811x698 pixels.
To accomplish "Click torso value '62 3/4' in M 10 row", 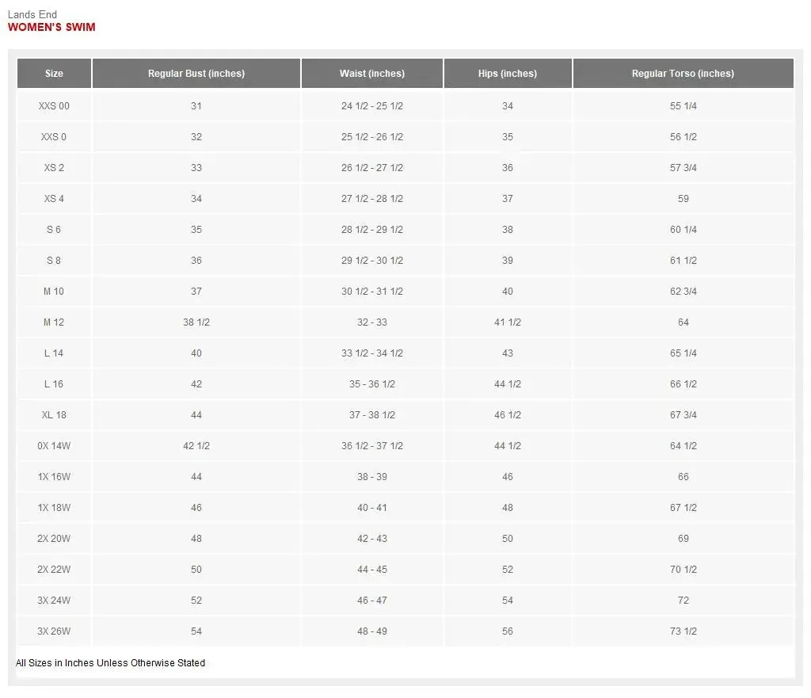I will click(683, 292).
